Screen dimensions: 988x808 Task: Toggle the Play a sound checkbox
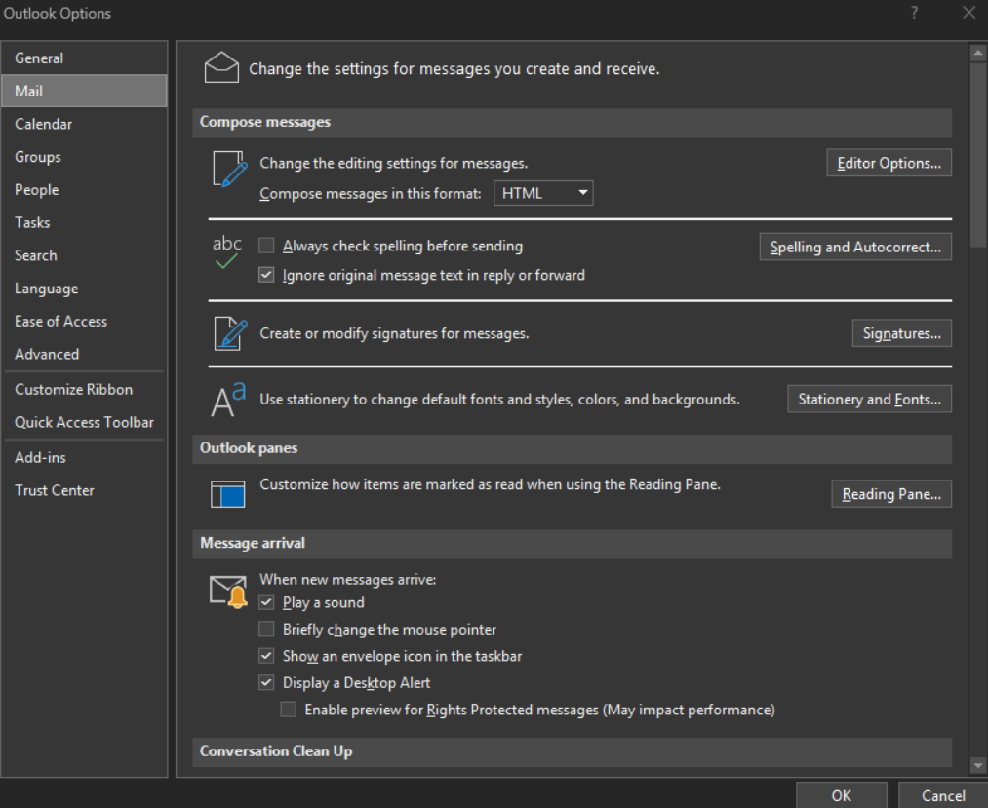266,602
